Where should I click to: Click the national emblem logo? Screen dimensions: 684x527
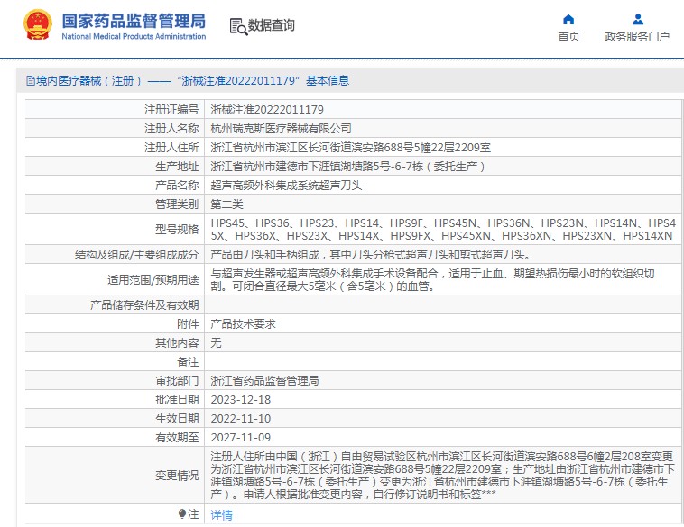[38, 25]
